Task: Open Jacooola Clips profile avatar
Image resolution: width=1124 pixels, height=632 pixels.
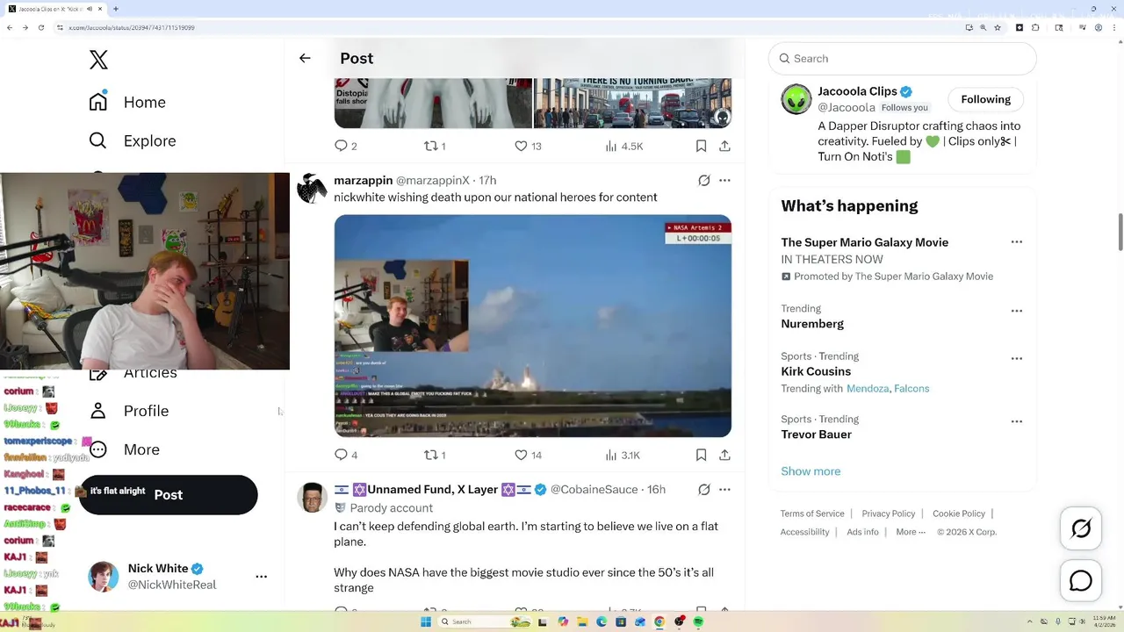Action: coord(796,99)
